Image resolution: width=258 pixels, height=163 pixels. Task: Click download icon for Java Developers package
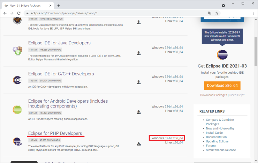[139, 53]
